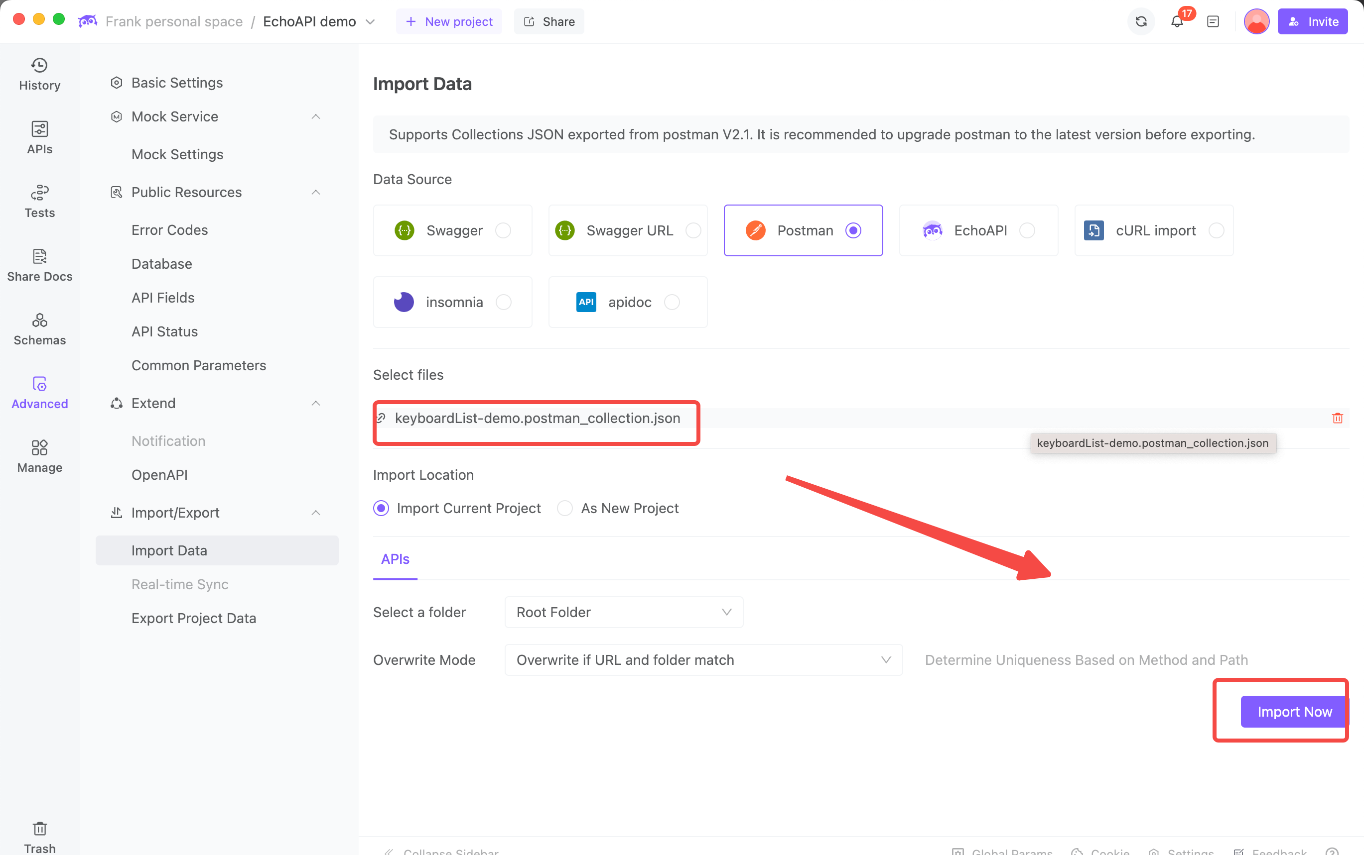Select the Postman radio button

click(853, 231)
